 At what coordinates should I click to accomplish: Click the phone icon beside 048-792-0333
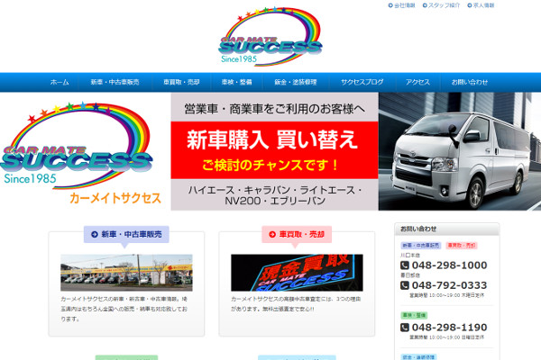point(405,285)
